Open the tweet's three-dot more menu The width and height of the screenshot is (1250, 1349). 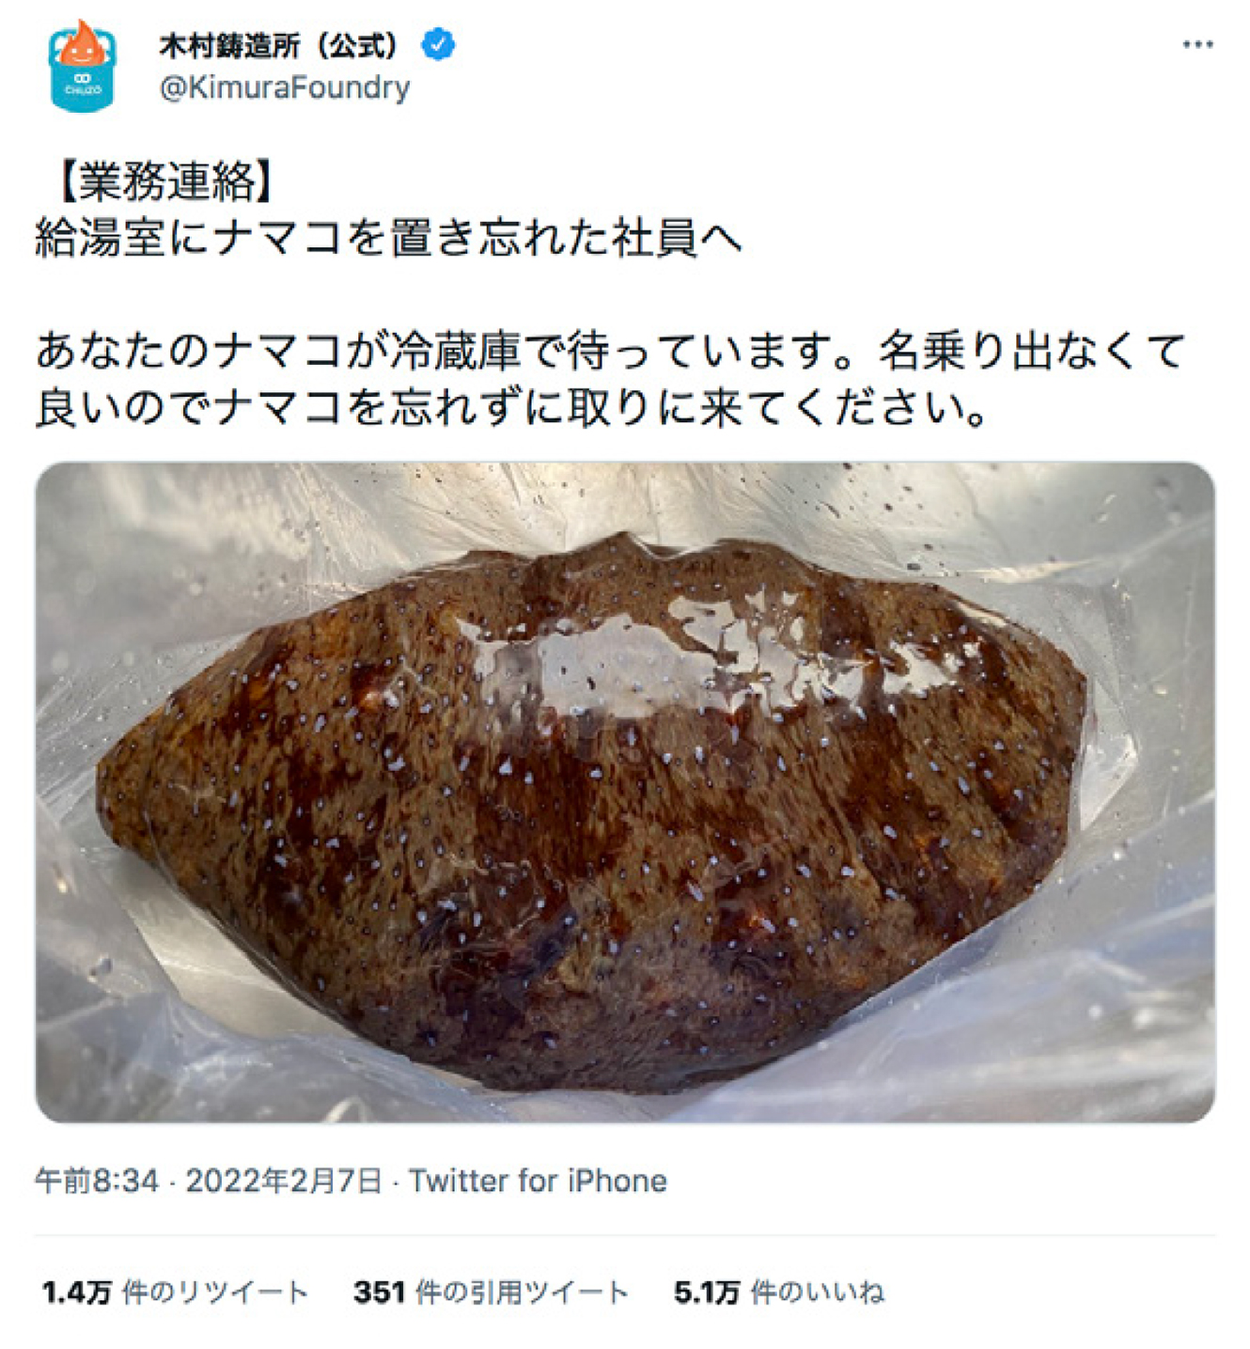1197,44
